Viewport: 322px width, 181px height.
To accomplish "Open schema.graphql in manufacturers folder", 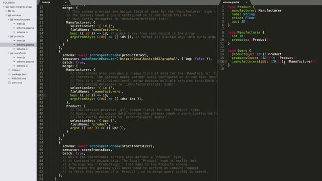I will (x=25, y=28).
